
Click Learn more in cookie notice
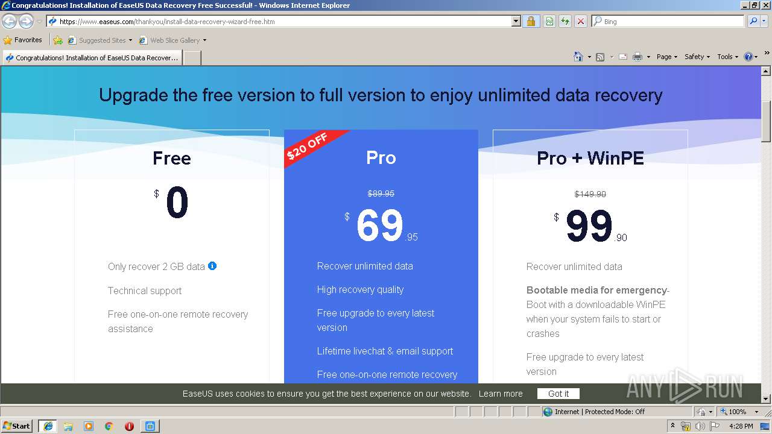coord(501,394)
